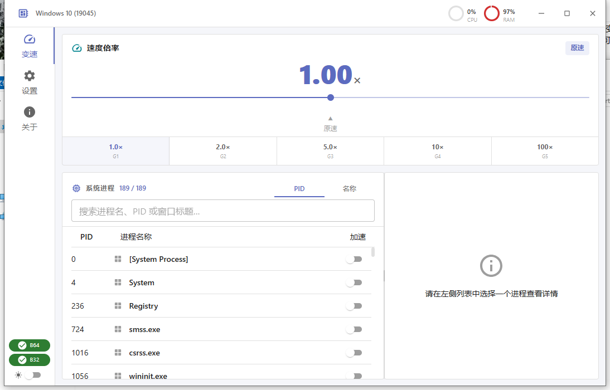Minimize the application window
610x390 pixels.
point(541,13)
